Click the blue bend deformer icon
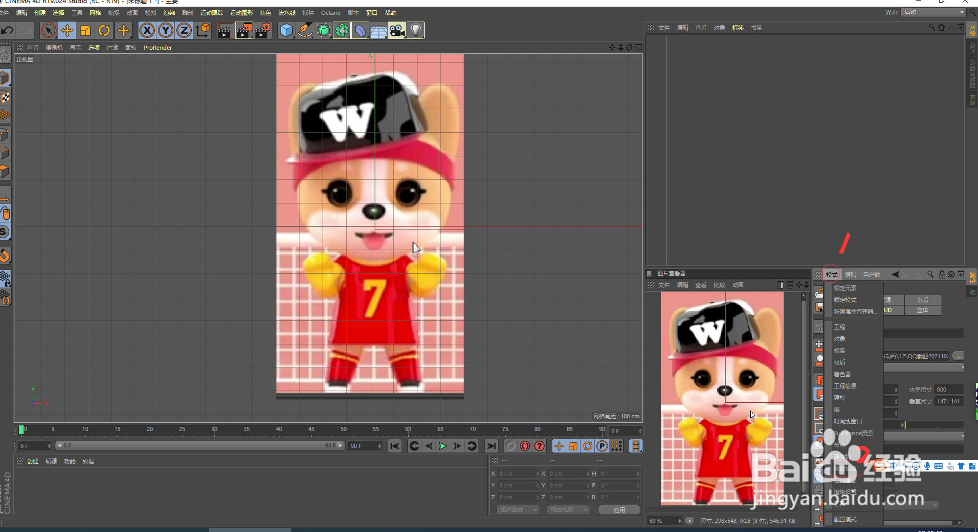The image size is (978, 532). click(361, 31)
